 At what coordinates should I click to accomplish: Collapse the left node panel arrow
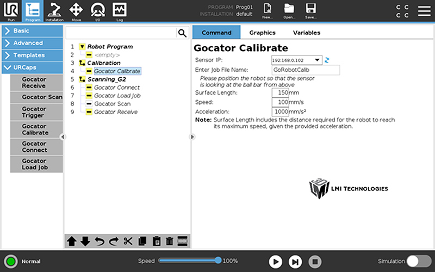click(63, 137)
